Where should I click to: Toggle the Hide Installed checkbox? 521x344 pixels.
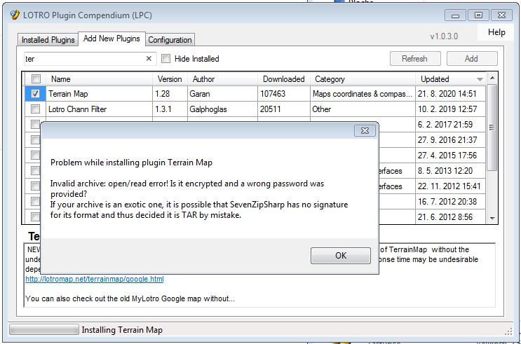(165, 59)
